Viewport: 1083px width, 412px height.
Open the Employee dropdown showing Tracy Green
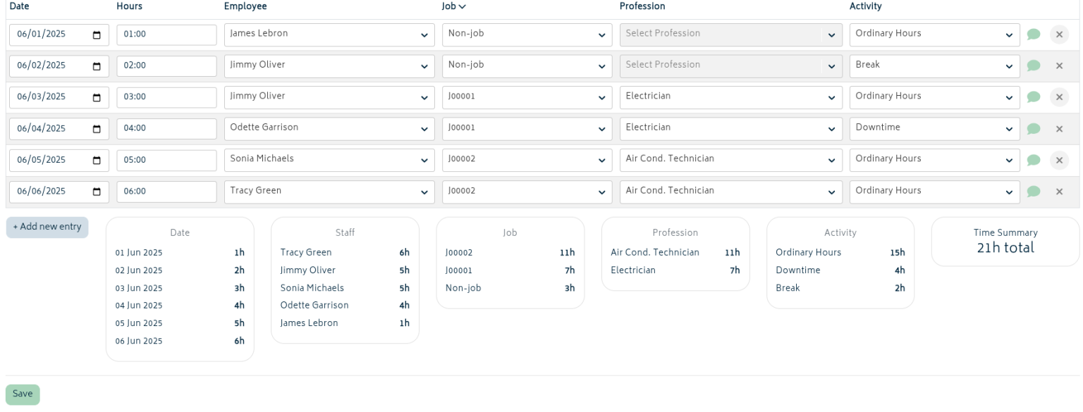[x=329, y=192]
